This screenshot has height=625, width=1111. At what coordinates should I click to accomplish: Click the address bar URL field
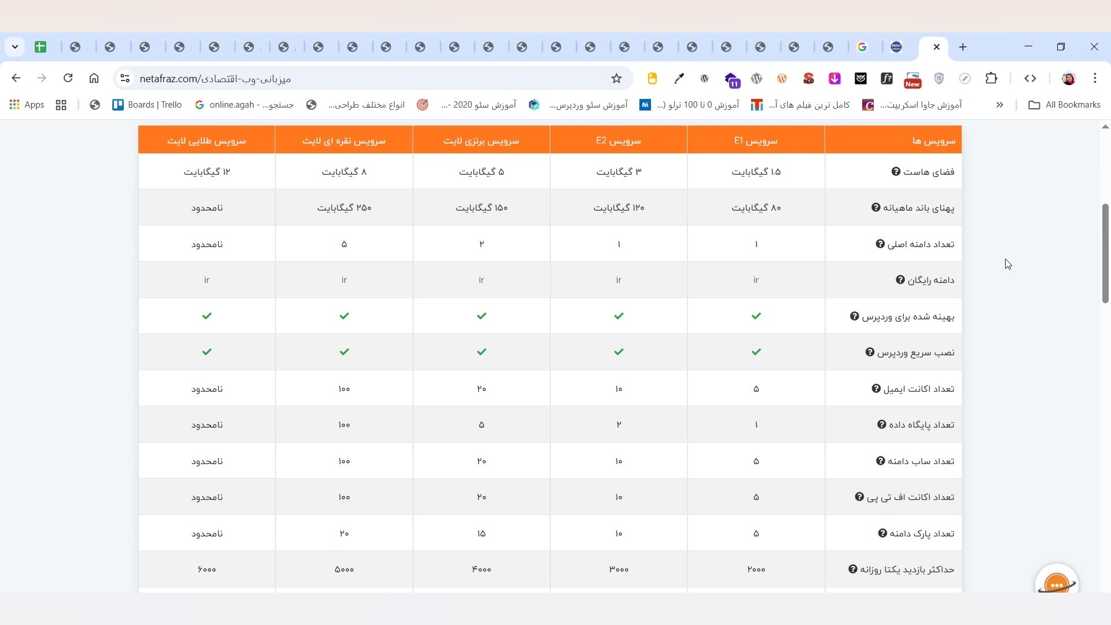coord(370,79)
